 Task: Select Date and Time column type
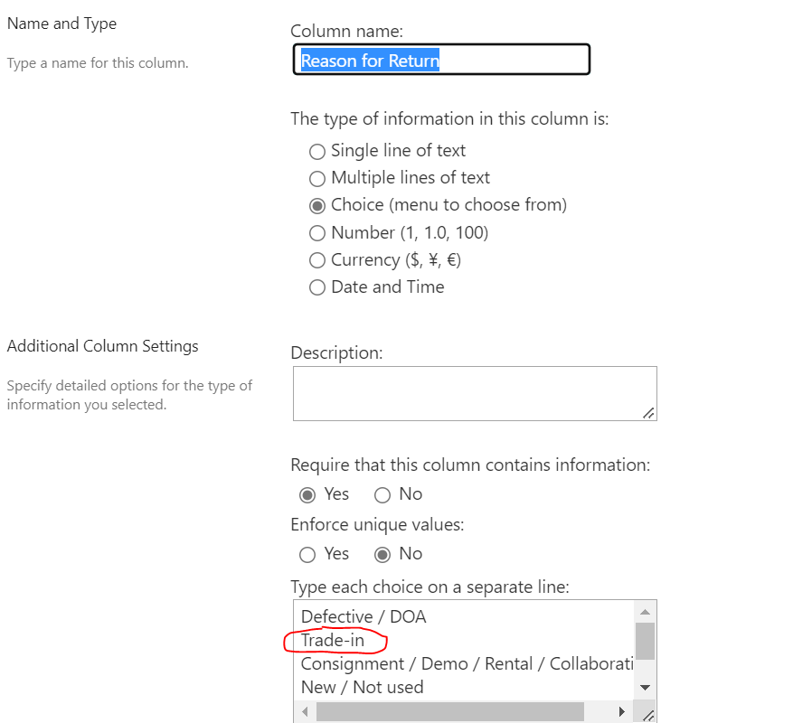[317, 287]
